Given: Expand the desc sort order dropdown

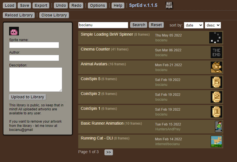Looking at the screenshot, I should pos(213,25).
